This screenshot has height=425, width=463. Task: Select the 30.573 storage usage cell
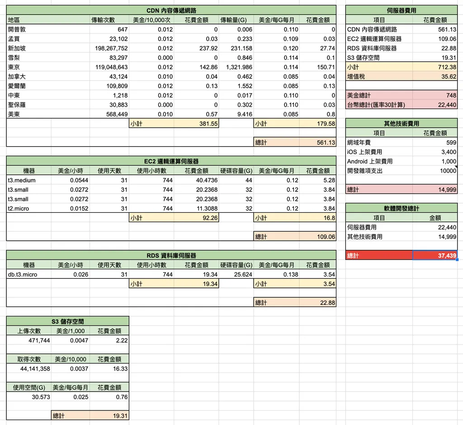click(28, 397)
